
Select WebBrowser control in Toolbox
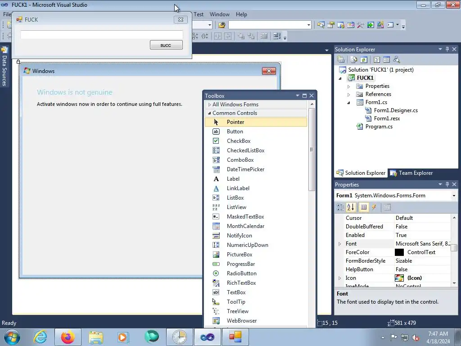[256, 321]
